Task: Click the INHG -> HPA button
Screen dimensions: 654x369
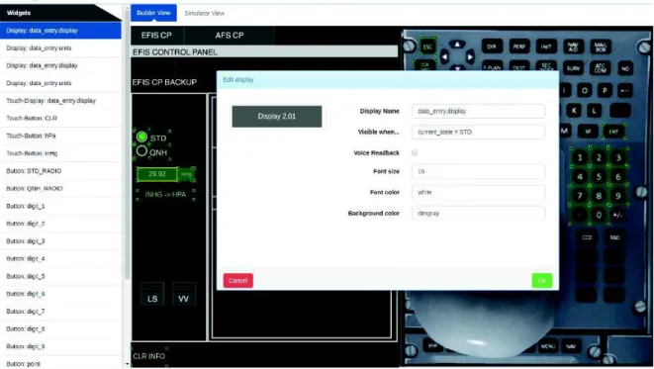Action: 165,194
